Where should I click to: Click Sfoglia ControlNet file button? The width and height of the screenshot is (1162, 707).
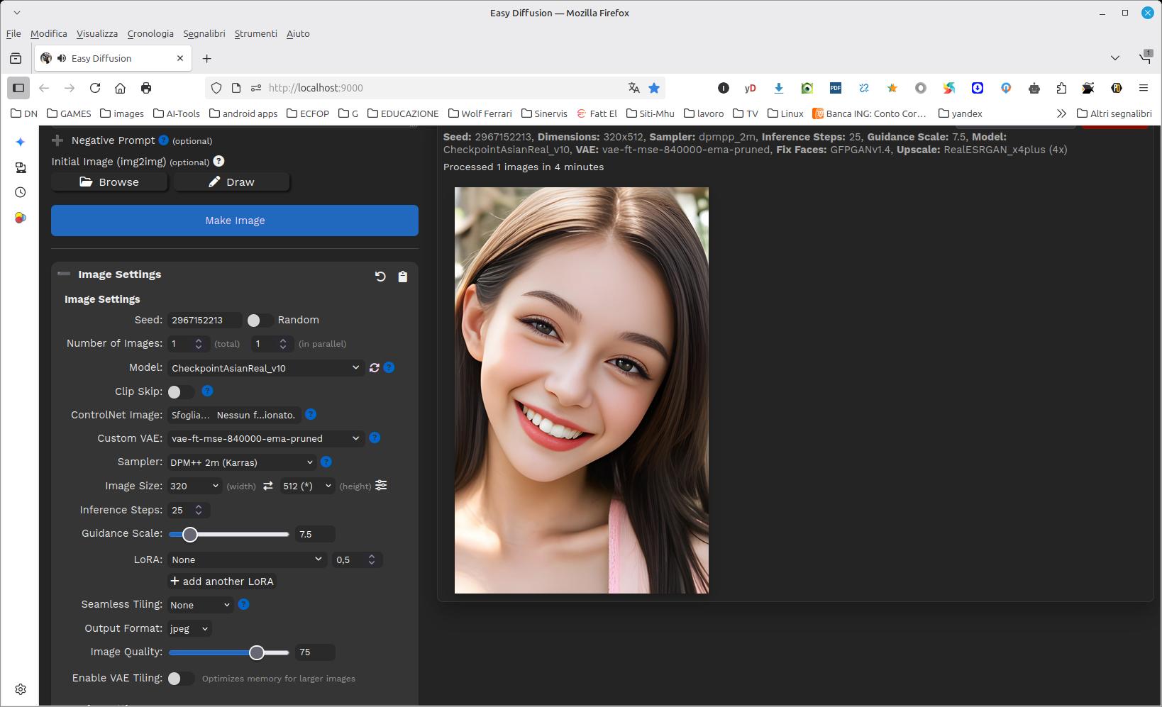[191, 415]
